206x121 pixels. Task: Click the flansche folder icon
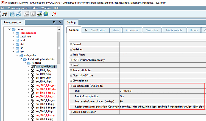pyautogui.click(x=29, y=63)
